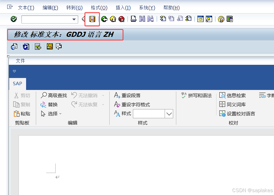This screenshot has width=274, height=195.
Task: Click 设置校对语言 set proofing language
Action: click(x=237, y=114)
